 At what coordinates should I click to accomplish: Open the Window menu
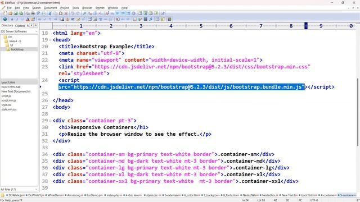click(112, 8)
